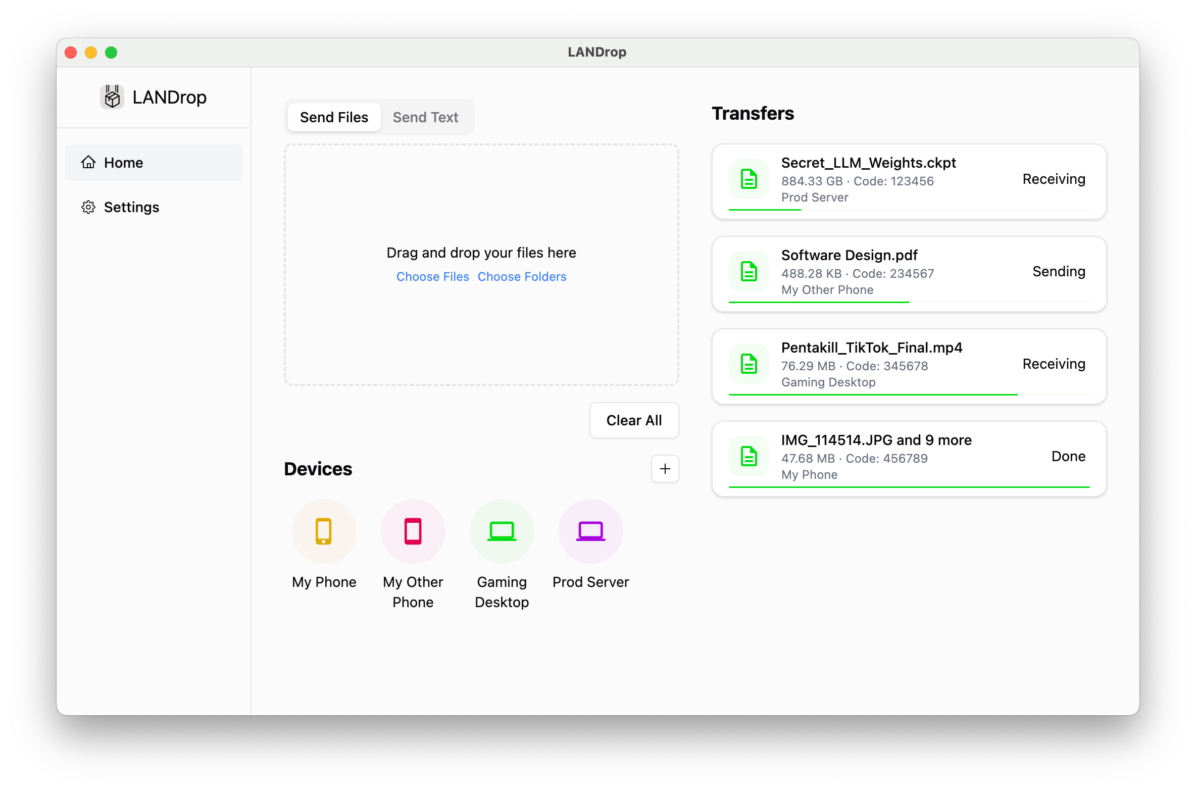Click the LANDrop app logo
1196x790 pixels.
click(112, 96)
